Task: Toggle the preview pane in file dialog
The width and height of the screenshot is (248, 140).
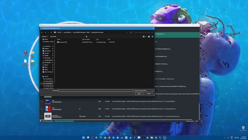Action: pyautogui.click(x=149, y=37)
